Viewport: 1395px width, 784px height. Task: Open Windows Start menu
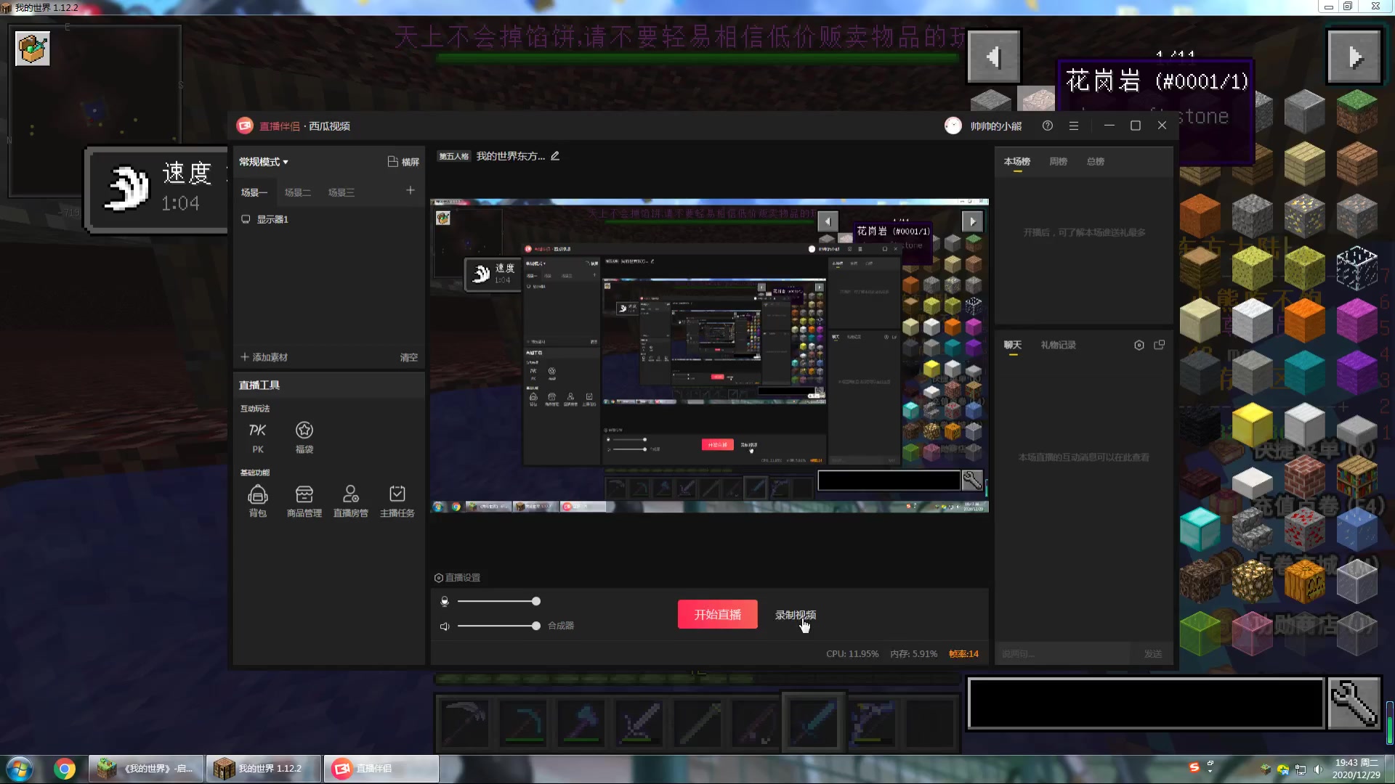pyautogui.click(x=20, y=769)
